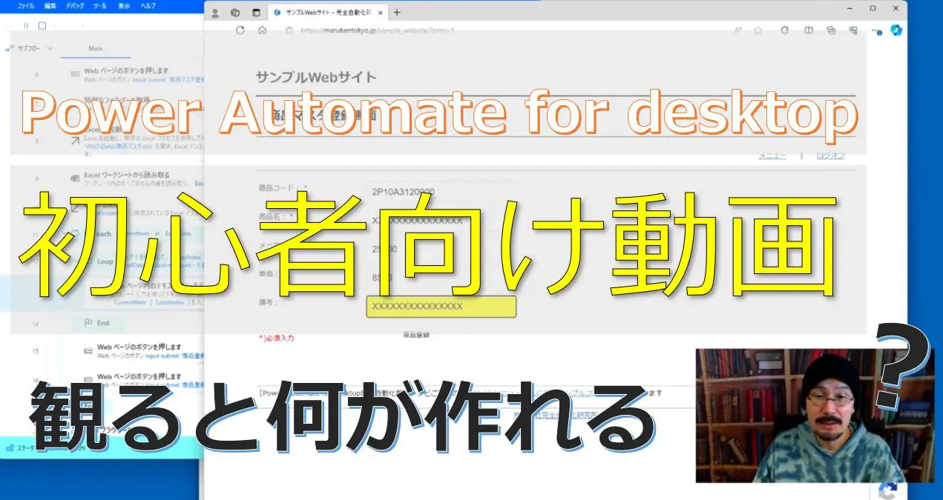Screen dimensions: 943x500
Task: Open the Copilot sidebar icon
Action: click(x=896, y=30)
